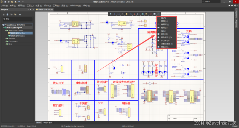The image size is (239, 128).
Task: Open the 放置 (P) menu
Action: 39,6
